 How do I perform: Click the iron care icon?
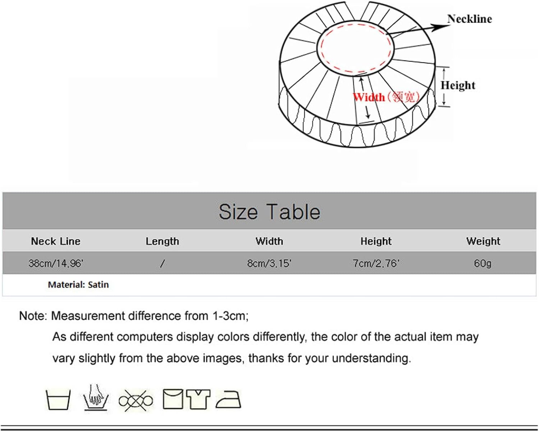click(x=229, y=400)
